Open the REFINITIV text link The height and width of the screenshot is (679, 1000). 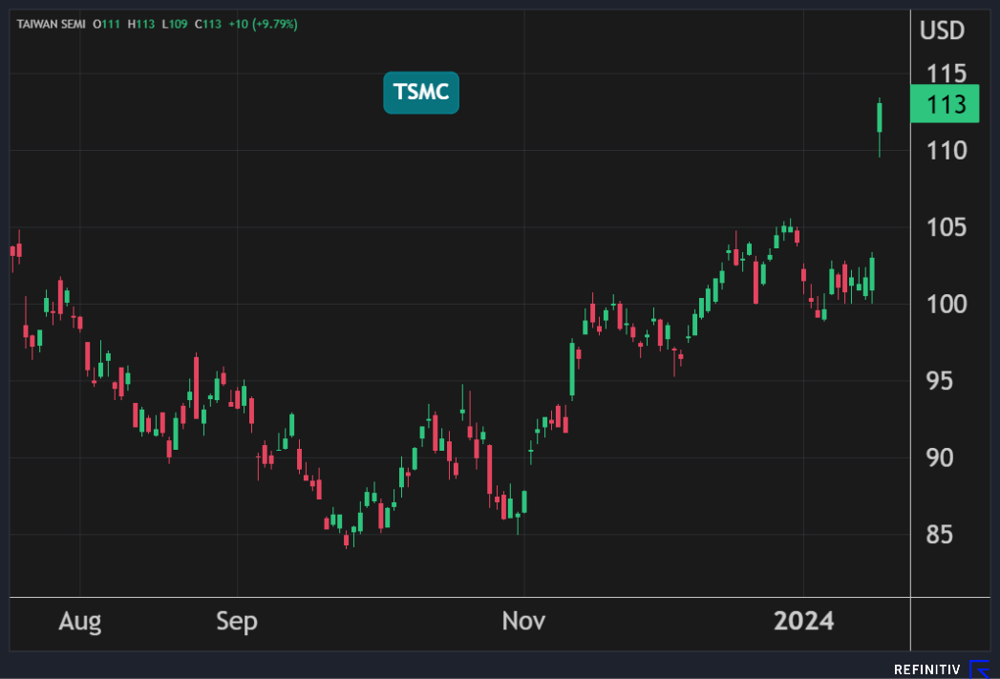coord(927,669)
